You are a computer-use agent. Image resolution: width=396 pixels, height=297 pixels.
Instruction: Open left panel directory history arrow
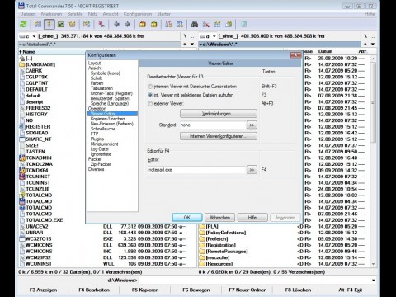192,44
